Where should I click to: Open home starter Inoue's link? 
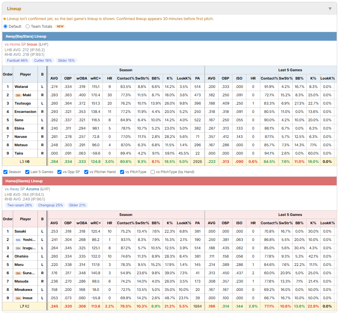(32, 44)
